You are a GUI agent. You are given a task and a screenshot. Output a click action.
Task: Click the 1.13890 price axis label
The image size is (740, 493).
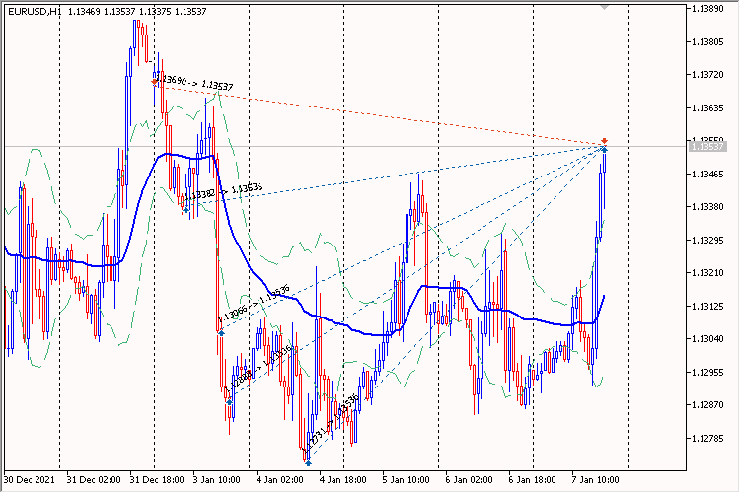pyautogui.click(x=707, y=9)
